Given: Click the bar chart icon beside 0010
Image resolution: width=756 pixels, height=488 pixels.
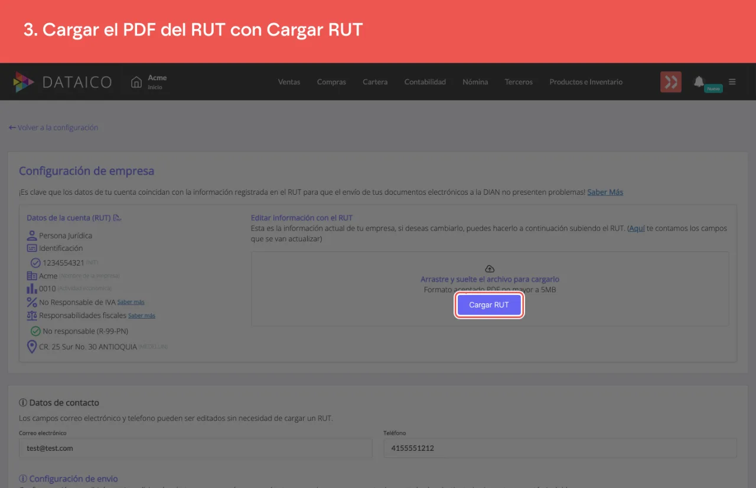Looking at the screenshot, I should coord(32,289).
